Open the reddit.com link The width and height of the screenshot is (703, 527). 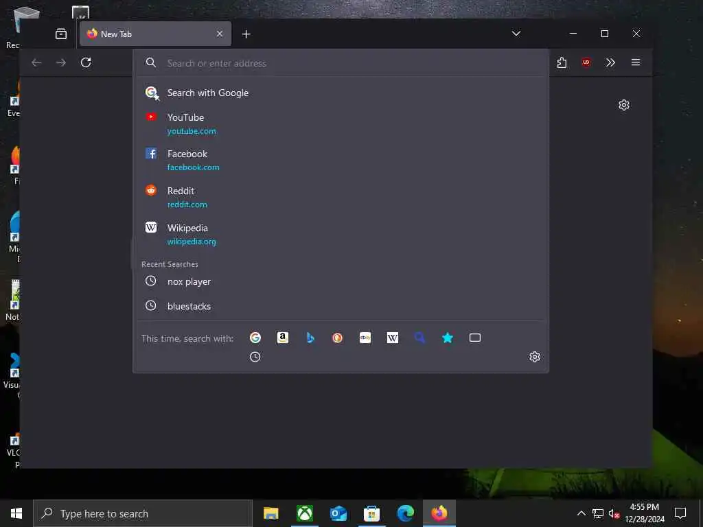pos(187,204)
